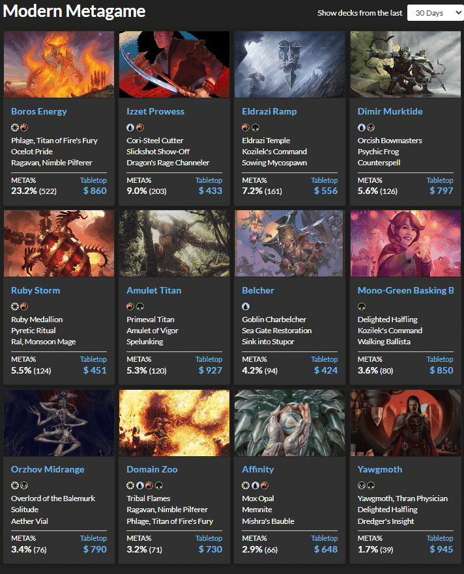Click "Phlage, Titan of Fire's Fury" under Boros Energy
The image size is (464, 574).
click(54, 141)
